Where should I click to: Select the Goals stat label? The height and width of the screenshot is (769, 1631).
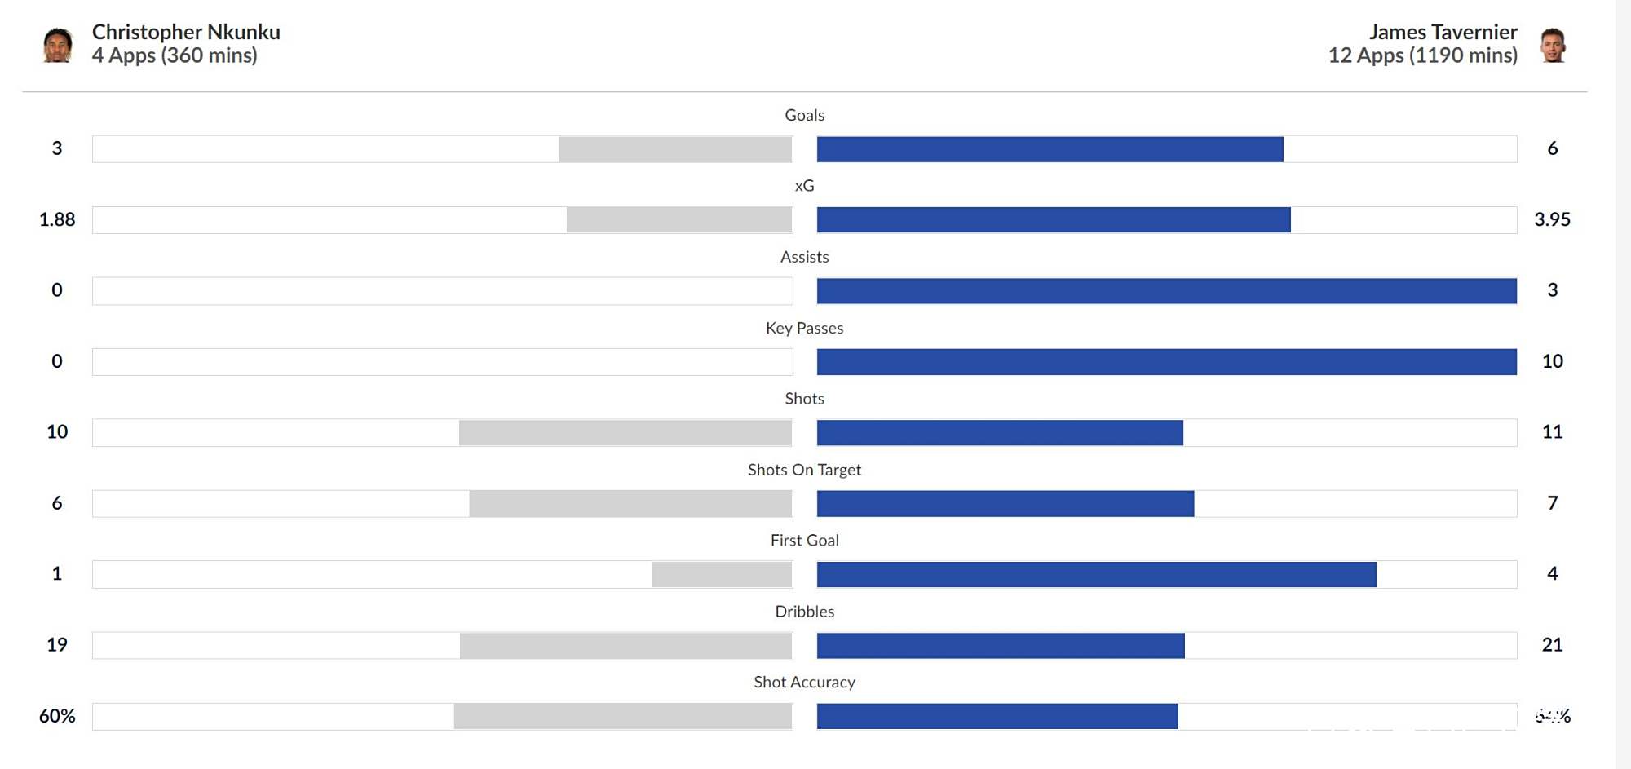point(804,115)
